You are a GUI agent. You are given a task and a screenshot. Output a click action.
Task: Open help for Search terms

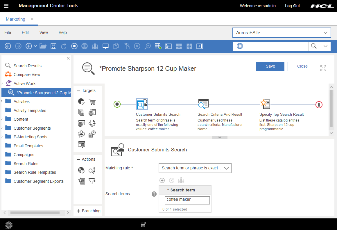[154, 194]
